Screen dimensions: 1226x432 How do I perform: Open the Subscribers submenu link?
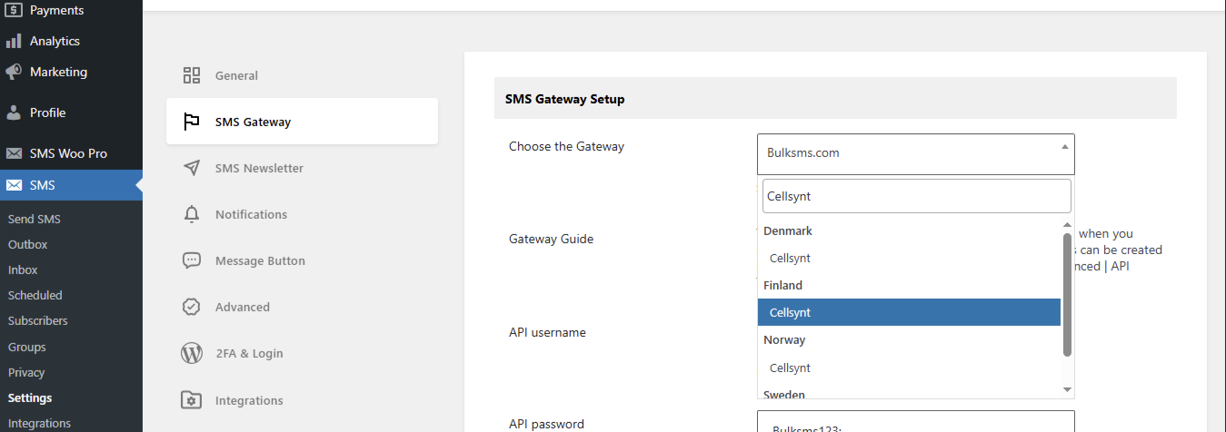pyautogui.click(x=37, y=320)
